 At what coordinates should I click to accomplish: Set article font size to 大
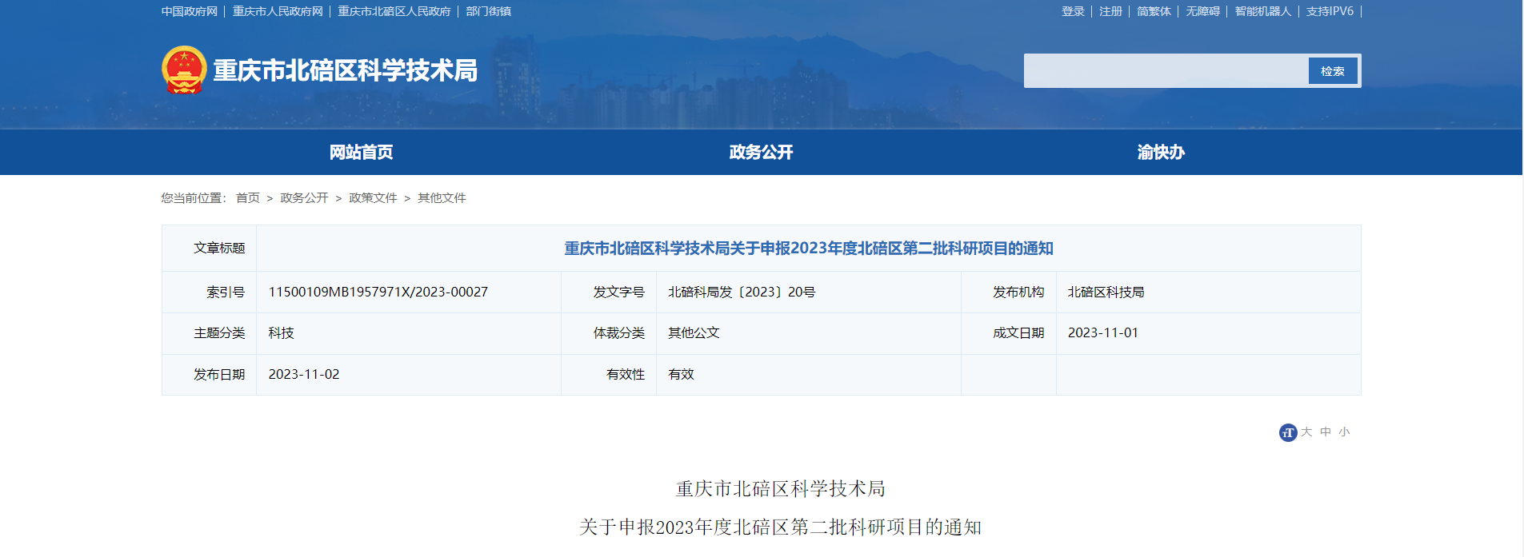pyautogui.click(x=1306, y=432)
